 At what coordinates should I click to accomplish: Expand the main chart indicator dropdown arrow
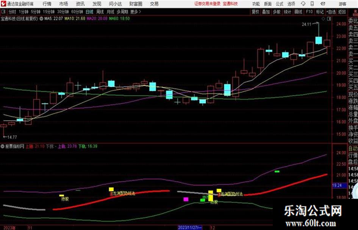41,19
